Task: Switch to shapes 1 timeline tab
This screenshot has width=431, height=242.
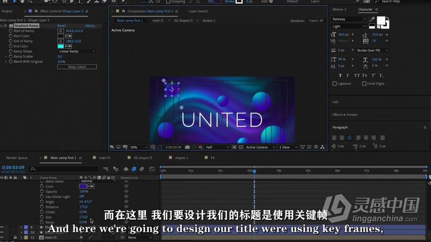Action: [x=181, y=158]
